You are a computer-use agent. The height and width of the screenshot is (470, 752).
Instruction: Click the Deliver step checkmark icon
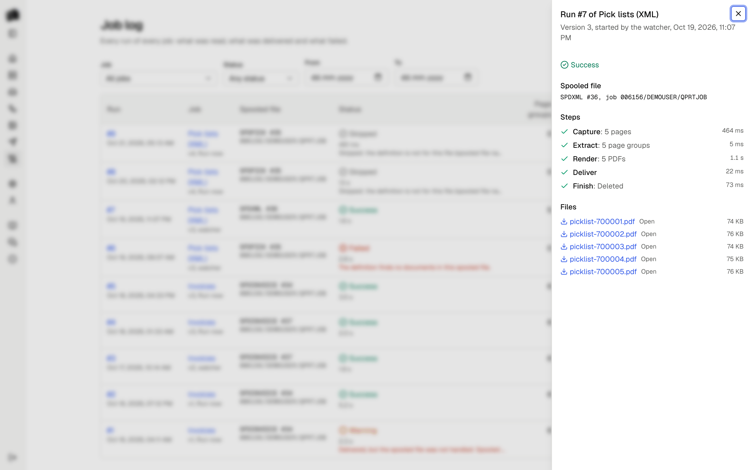pos(564,172)
